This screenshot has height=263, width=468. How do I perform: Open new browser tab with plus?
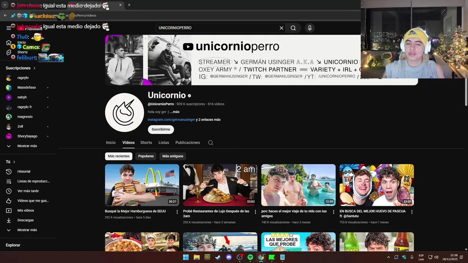(129, 5)
